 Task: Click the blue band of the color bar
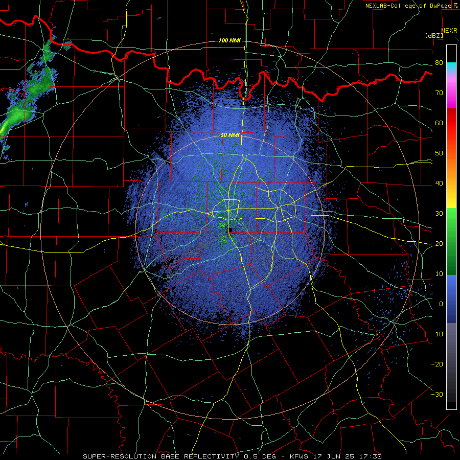coord(451,298)
